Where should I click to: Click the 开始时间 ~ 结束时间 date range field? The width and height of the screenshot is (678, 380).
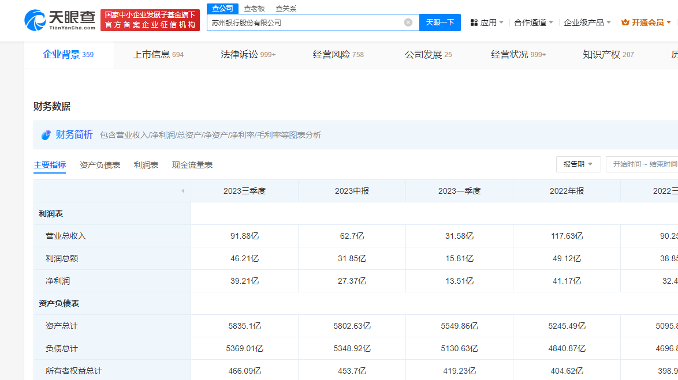click(x=642, y=164)
